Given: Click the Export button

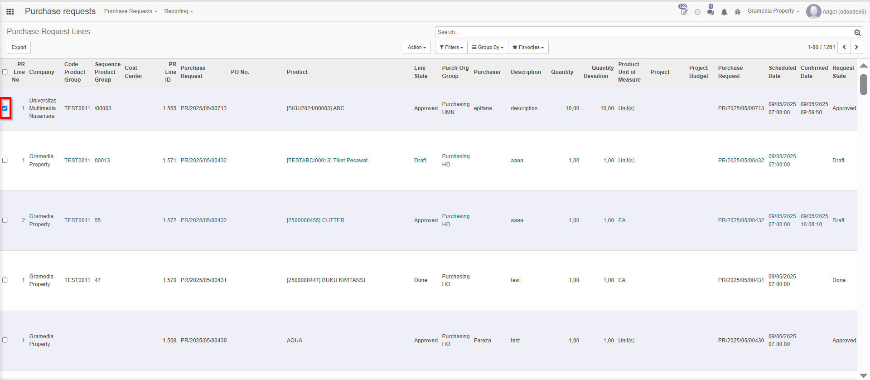Looking at the screenshot, I should pos(19,47).
